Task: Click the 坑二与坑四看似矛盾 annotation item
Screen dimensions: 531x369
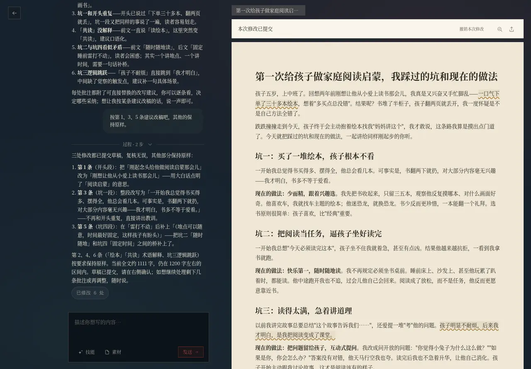Action: [139, 56]
